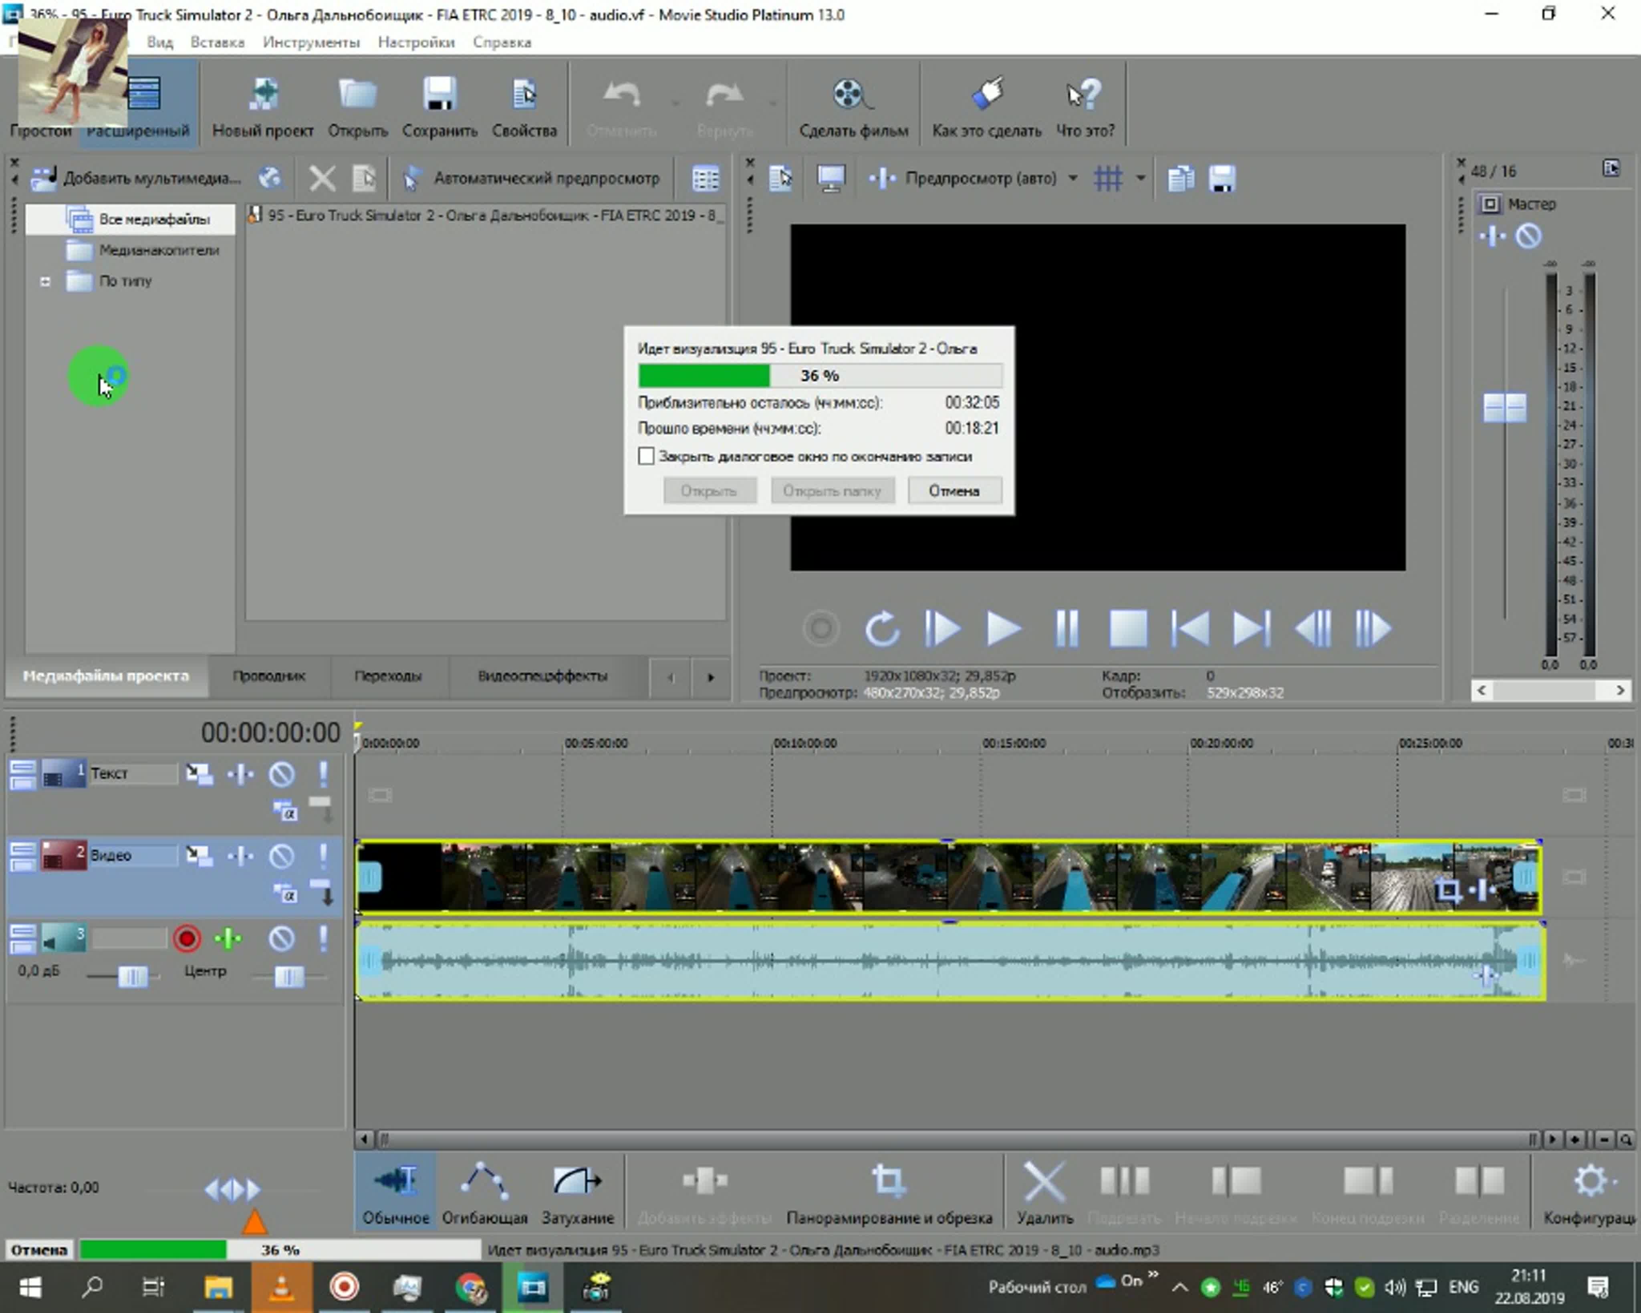Arm the audio track for recording

click(186, 938)
